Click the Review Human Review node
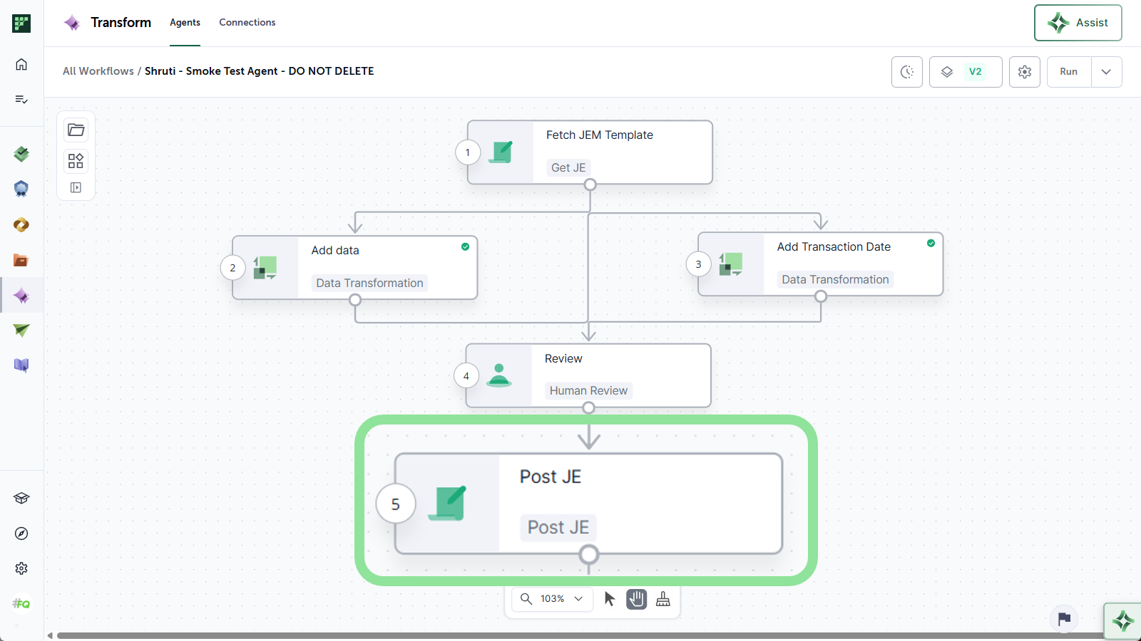Viewport: 1141px width, 641px height. [588, 375]
